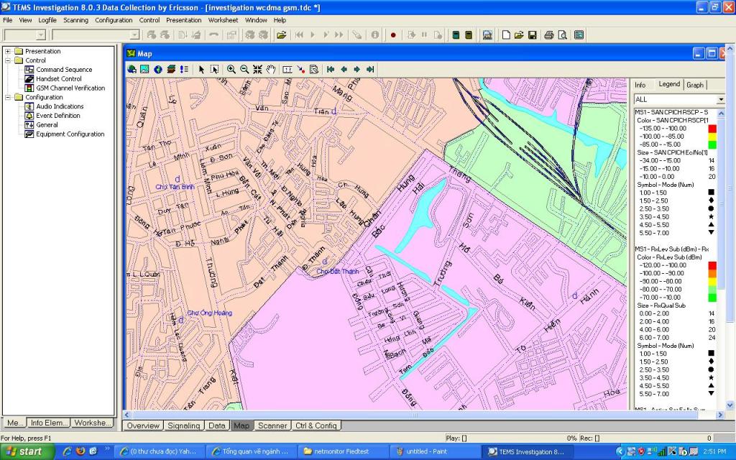Click the ruler distance tool in Map toolbar
The width and height of the screenshot is (736, 460).
point(287,70)
